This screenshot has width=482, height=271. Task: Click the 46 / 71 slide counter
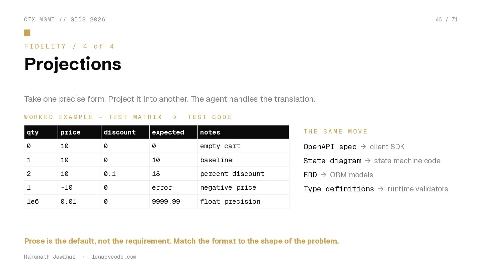point(447,19)
